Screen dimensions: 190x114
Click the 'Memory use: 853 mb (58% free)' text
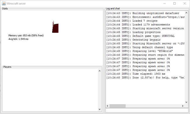[x=26, y=35]
